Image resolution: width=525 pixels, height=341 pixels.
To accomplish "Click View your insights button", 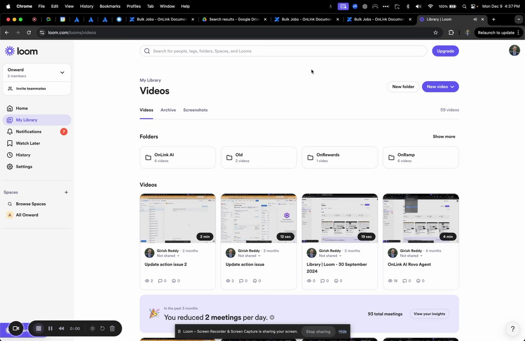I will [429, 314].
